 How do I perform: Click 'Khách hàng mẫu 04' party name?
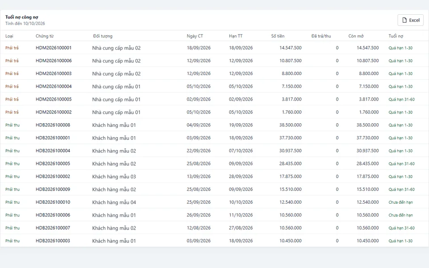pyautogui.click(x=114, y=202)
